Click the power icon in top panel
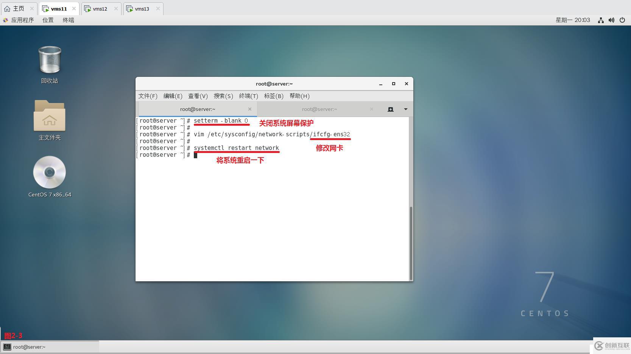This screenshot has width=631, height=354. tap(622, 20)
